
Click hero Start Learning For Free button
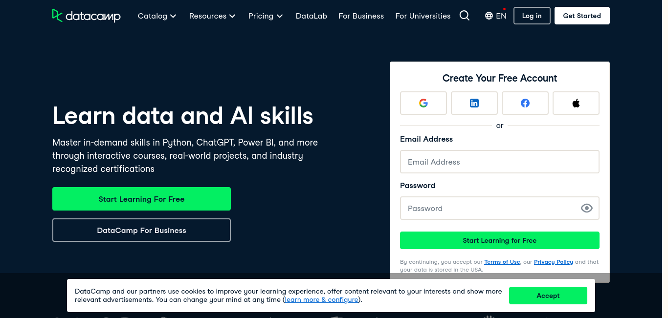click(141, 199)
